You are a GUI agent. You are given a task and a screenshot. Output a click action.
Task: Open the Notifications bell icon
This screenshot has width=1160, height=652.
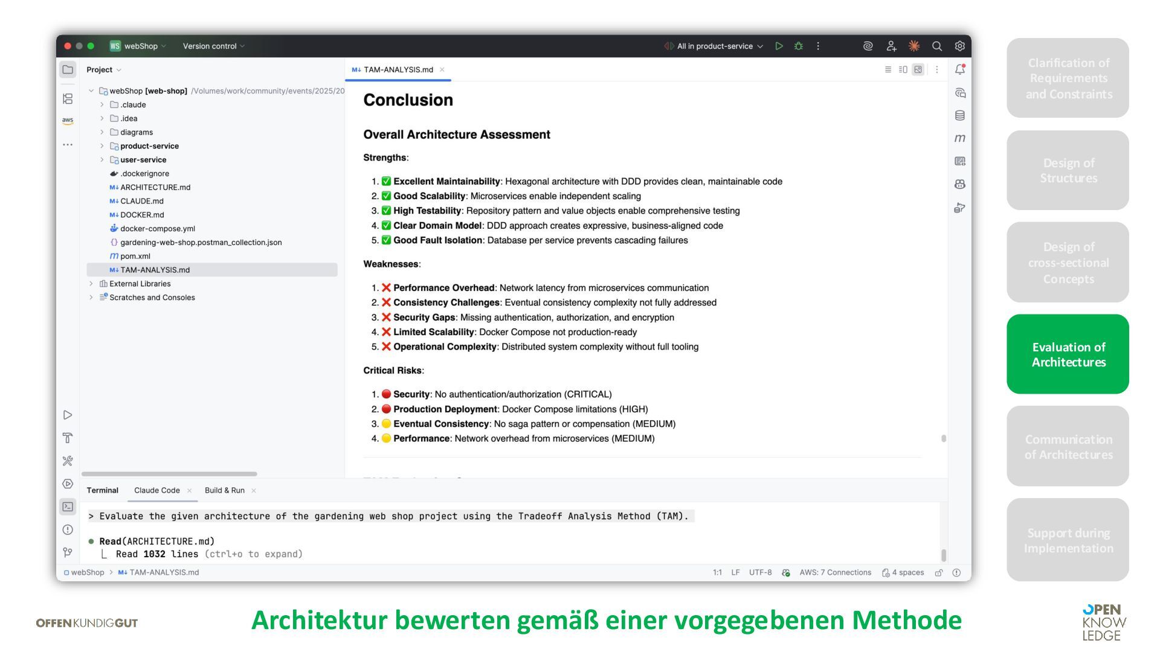[959, 69]
